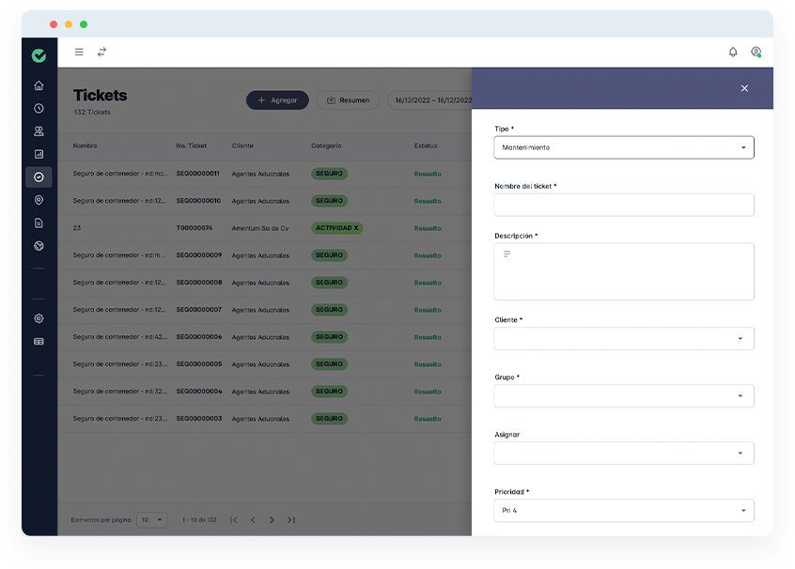The width and height of the screenshot is (795, 569).
Task: Toggle the hamburger menu icon
Action: tap(79, 52)
